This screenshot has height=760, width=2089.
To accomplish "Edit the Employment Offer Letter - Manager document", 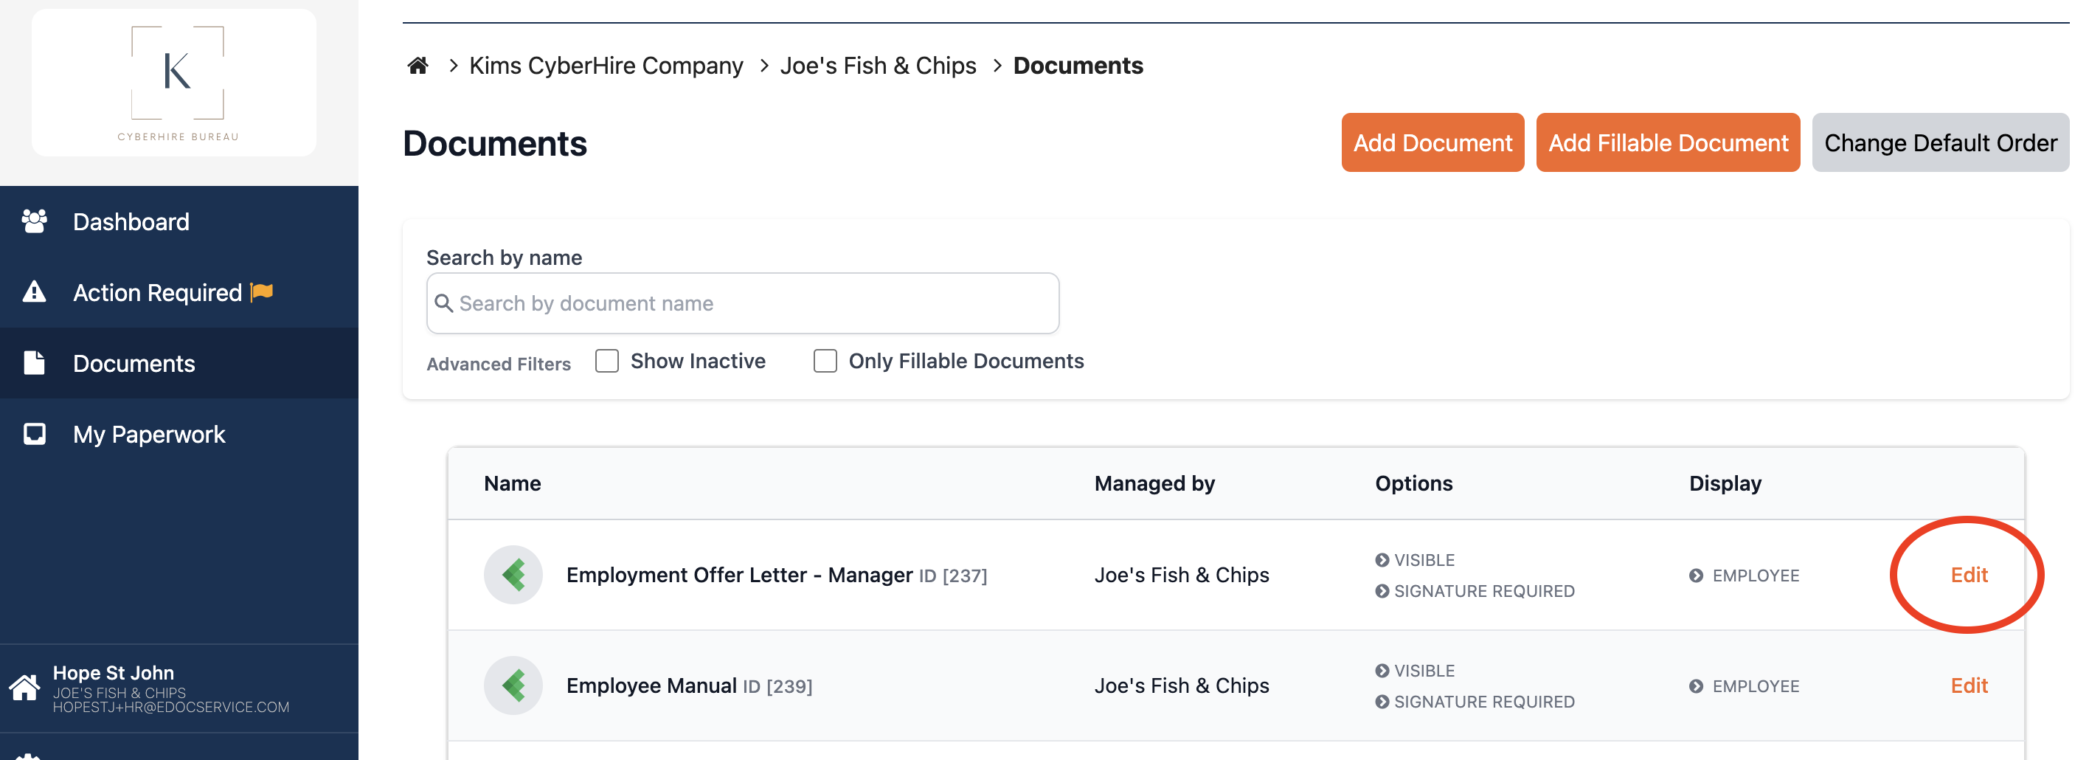I will point(1968,575).
